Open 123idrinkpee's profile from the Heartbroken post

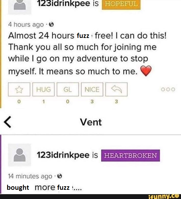(63, 155)
